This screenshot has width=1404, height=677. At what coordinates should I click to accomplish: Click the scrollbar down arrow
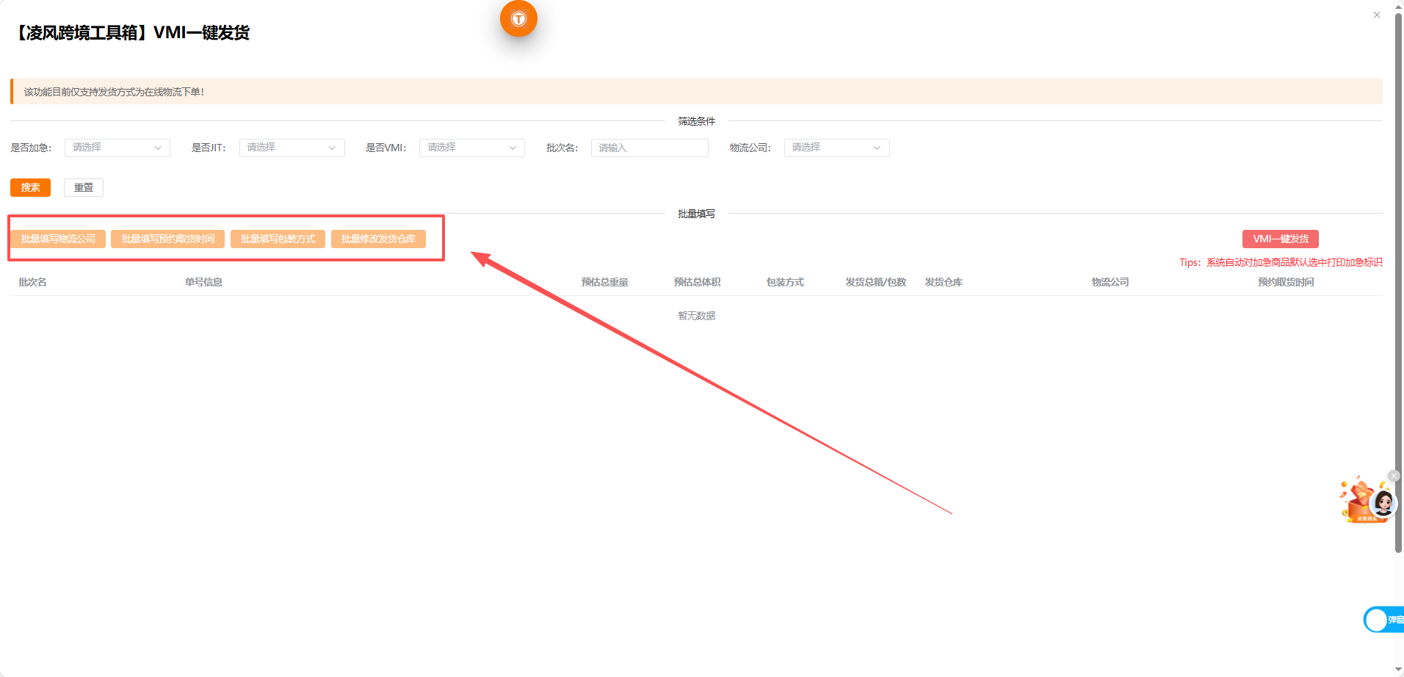coord(1399,670)
